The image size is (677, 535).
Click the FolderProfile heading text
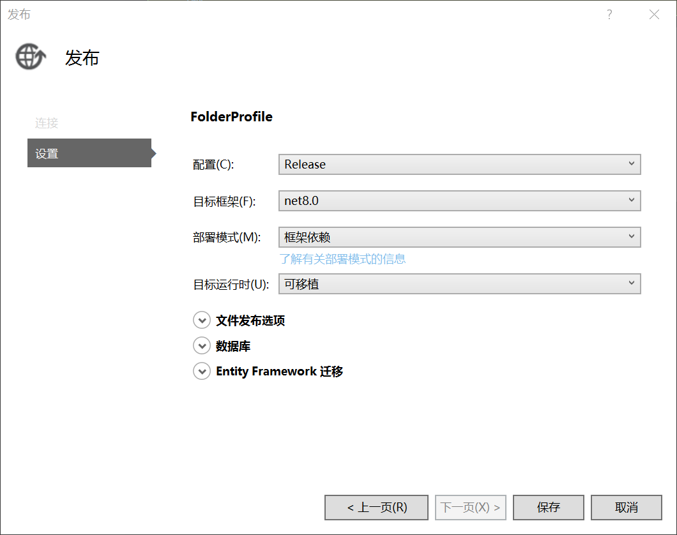coord(231,116)
